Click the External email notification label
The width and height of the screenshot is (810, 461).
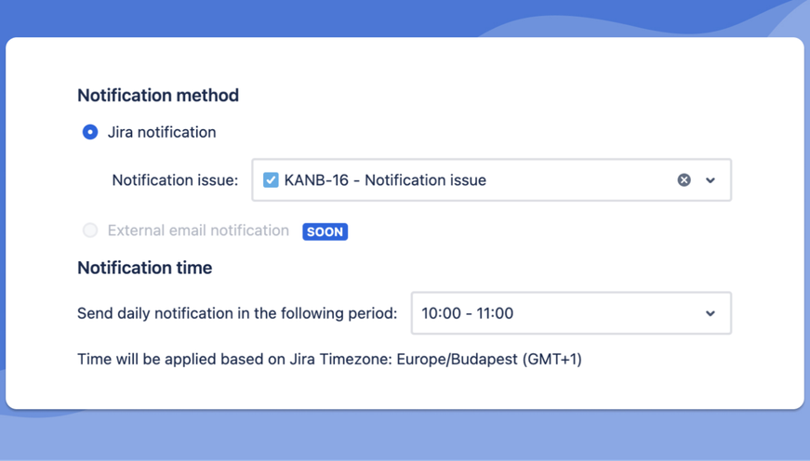tap(198, 230)
